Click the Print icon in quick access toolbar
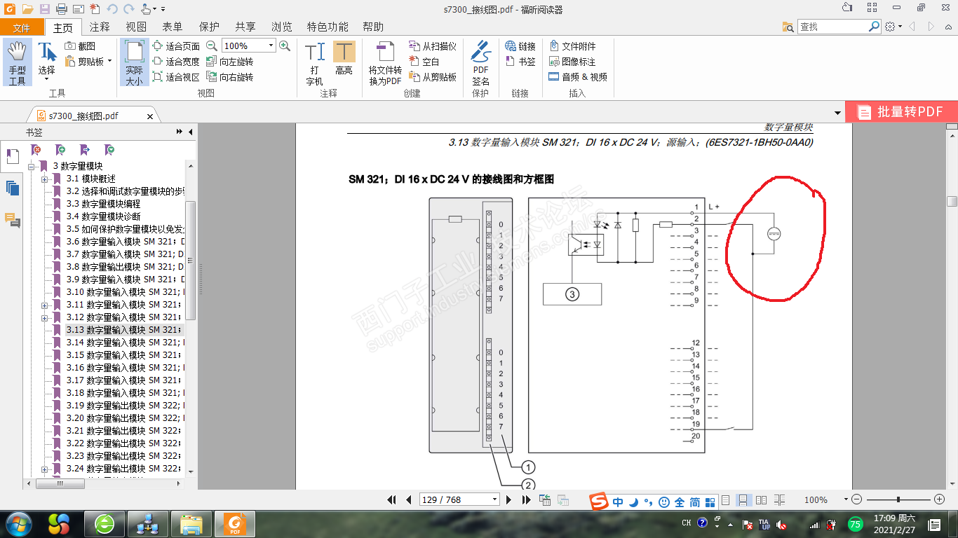This screenshot has height=538, width=958. coord(61,9)
